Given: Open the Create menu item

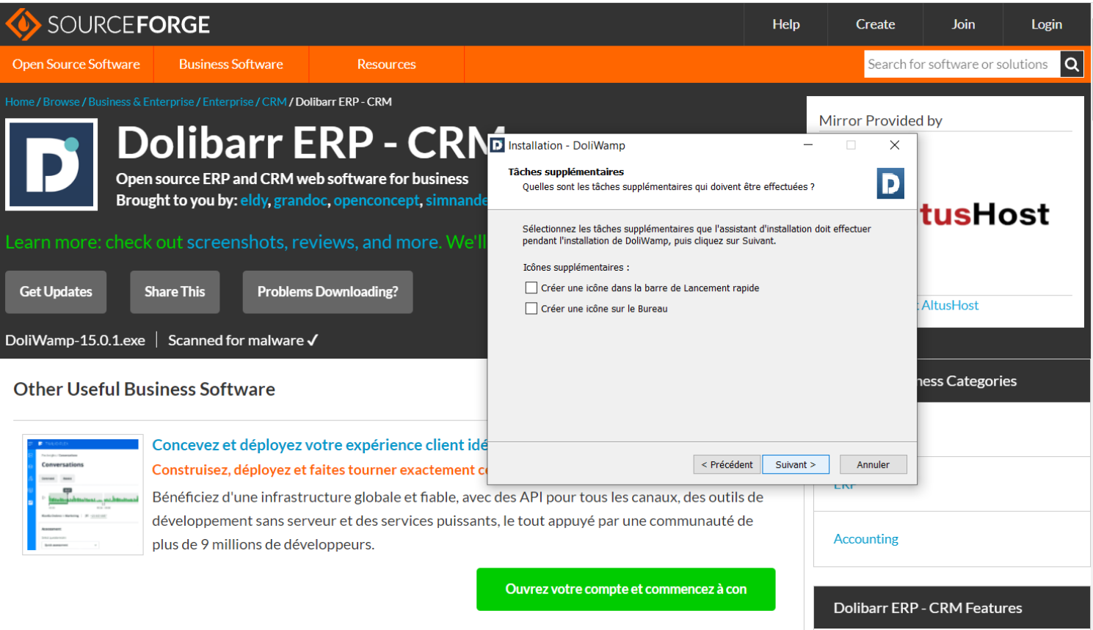Looking at the screenshot, I should coord(875,24).
